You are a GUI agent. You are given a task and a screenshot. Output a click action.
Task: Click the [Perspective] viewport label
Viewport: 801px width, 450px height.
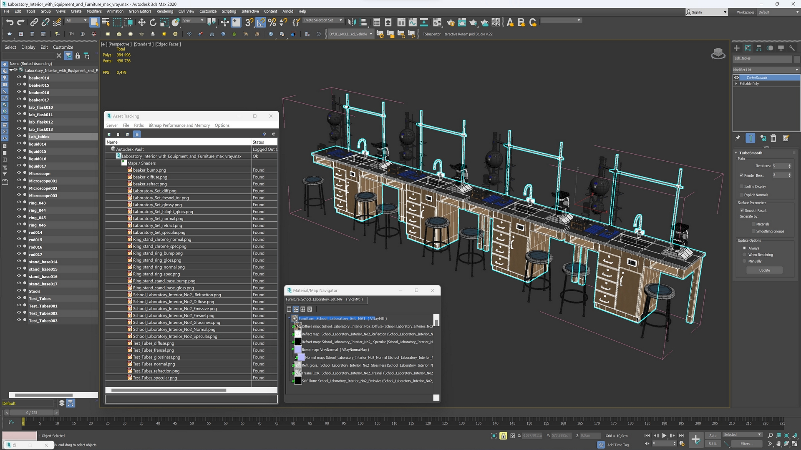coord(120,44)
